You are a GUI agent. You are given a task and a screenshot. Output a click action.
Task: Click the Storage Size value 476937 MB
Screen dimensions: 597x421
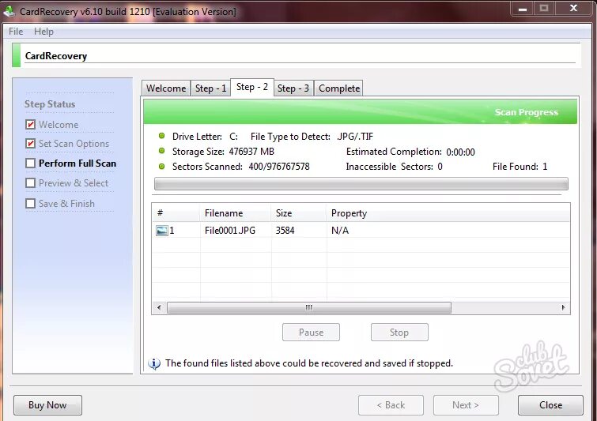[x=251, y=152]
